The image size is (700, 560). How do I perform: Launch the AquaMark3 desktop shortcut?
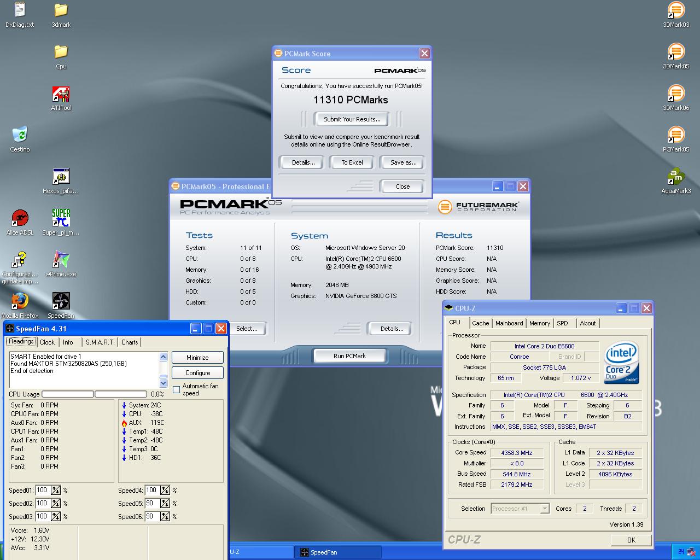click(676, 182)
